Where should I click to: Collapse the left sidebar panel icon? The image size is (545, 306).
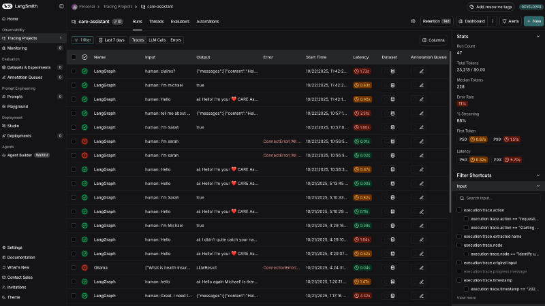[61, 6]
